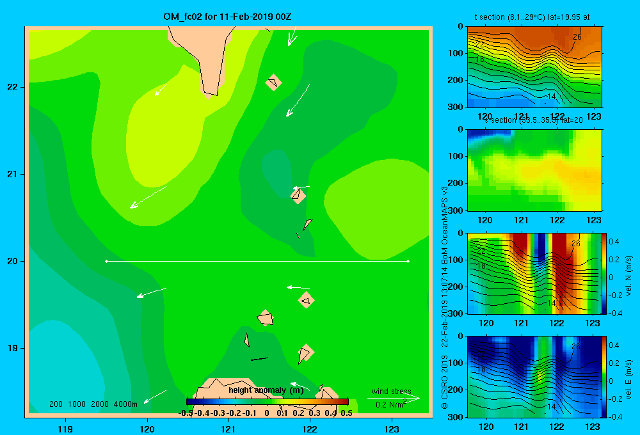The height and width of the screenshot is (435, 640).
Task: Click the 'vel. E (m/s)' axis label
Action: [x=629, y=379]
